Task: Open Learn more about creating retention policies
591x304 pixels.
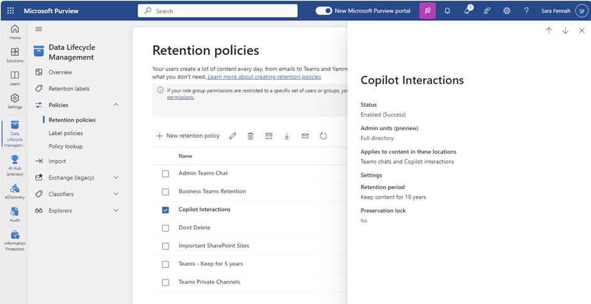Action: point(263,77)
